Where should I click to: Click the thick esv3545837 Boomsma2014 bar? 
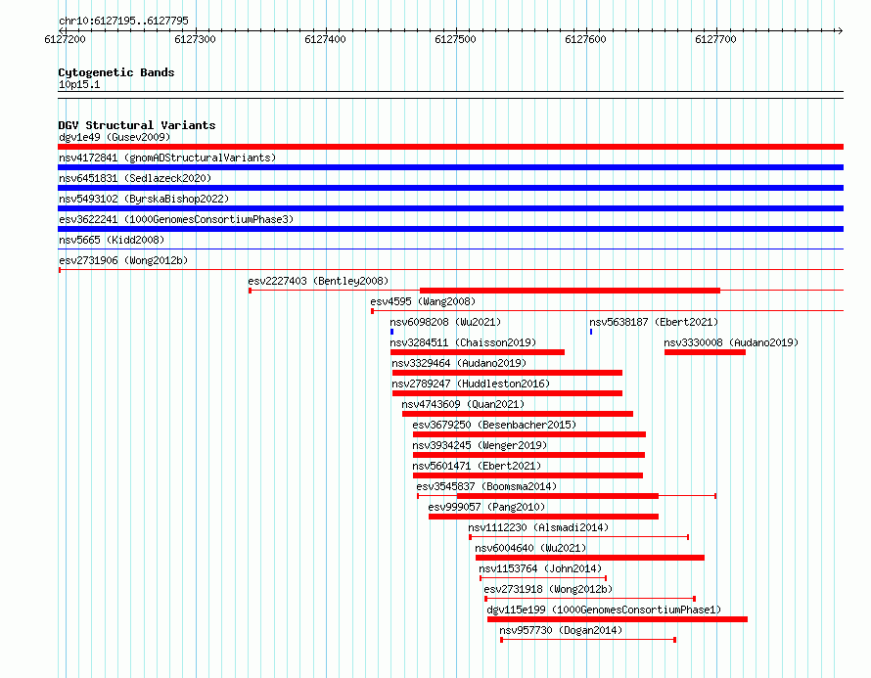coord(558,496)
